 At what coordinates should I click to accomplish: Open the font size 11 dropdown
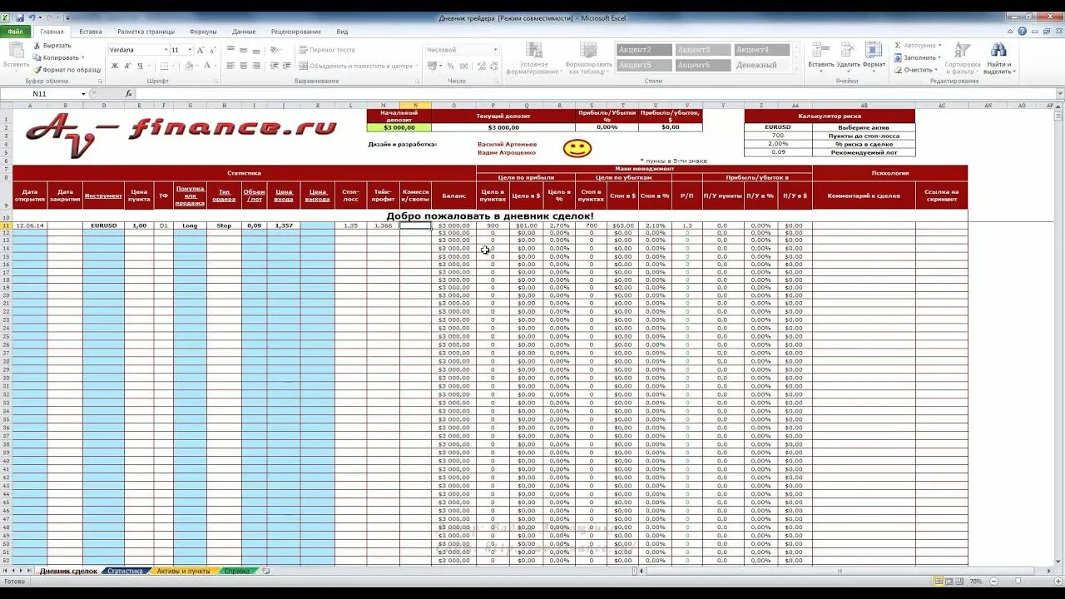[190, 50]
